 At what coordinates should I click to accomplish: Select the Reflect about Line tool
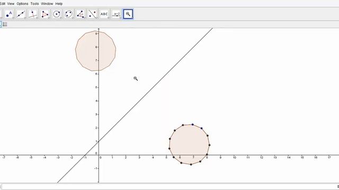tap(93, 14)
